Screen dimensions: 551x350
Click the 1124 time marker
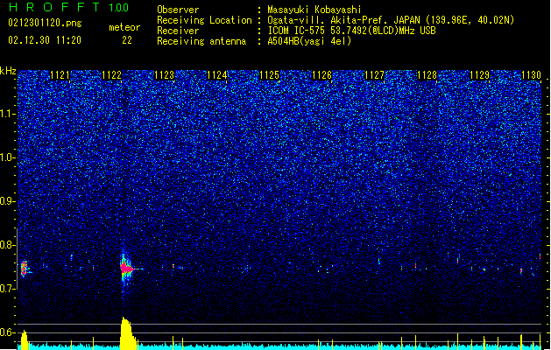217,75
